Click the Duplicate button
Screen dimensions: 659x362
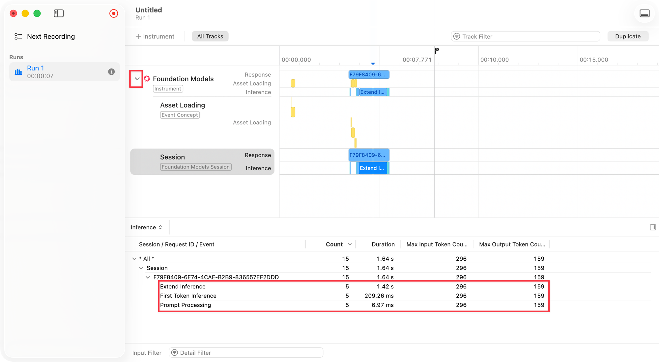(x=628, y=37)
